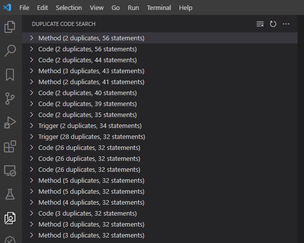Open the Run menu

point(133,8)
